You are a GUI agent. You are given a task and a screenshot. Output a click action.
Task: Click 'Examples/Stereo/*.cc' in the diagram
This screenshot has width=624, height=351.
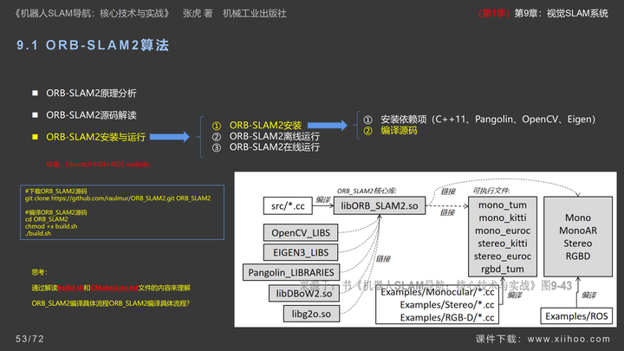point(447,305)
